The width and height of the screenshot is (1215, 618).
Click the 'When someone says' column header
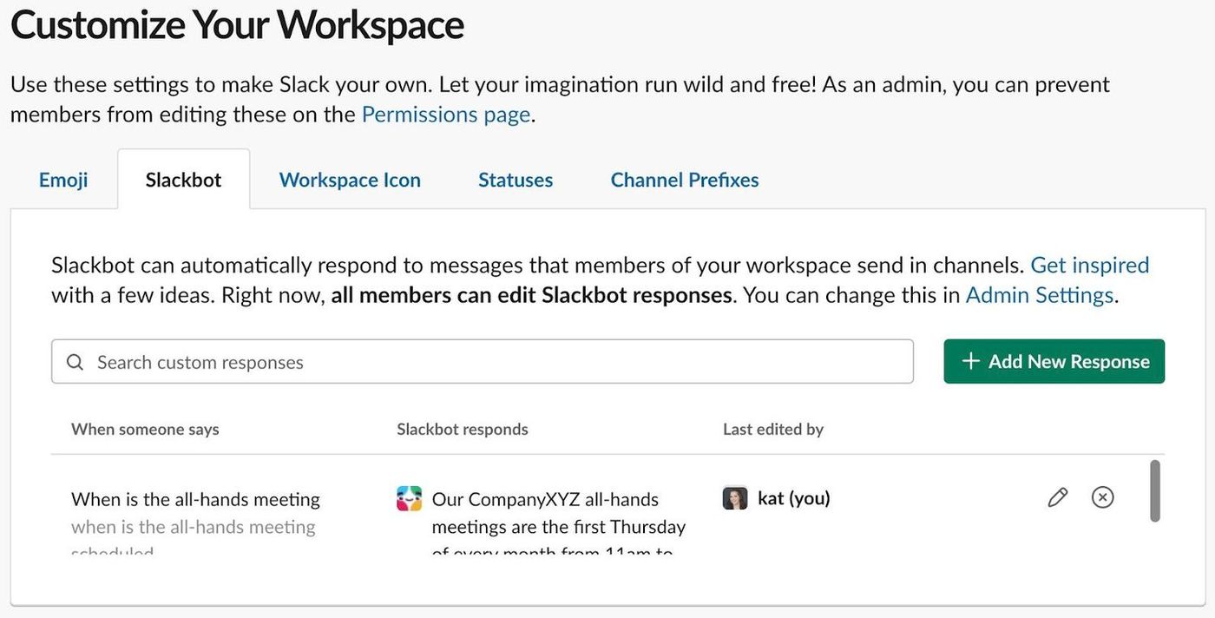click(x=144, y=429)
